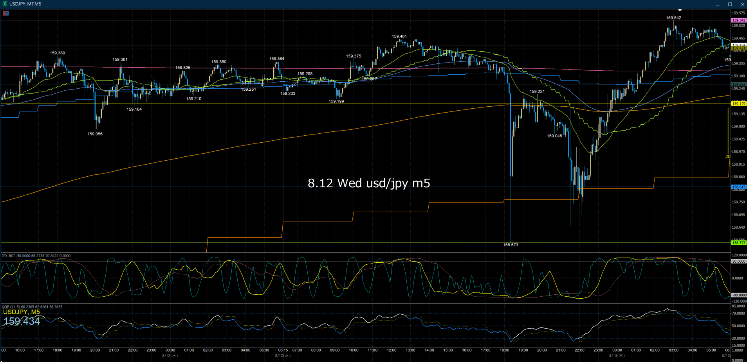Click the 80.0000 RCI level tag

coord(739,261)
